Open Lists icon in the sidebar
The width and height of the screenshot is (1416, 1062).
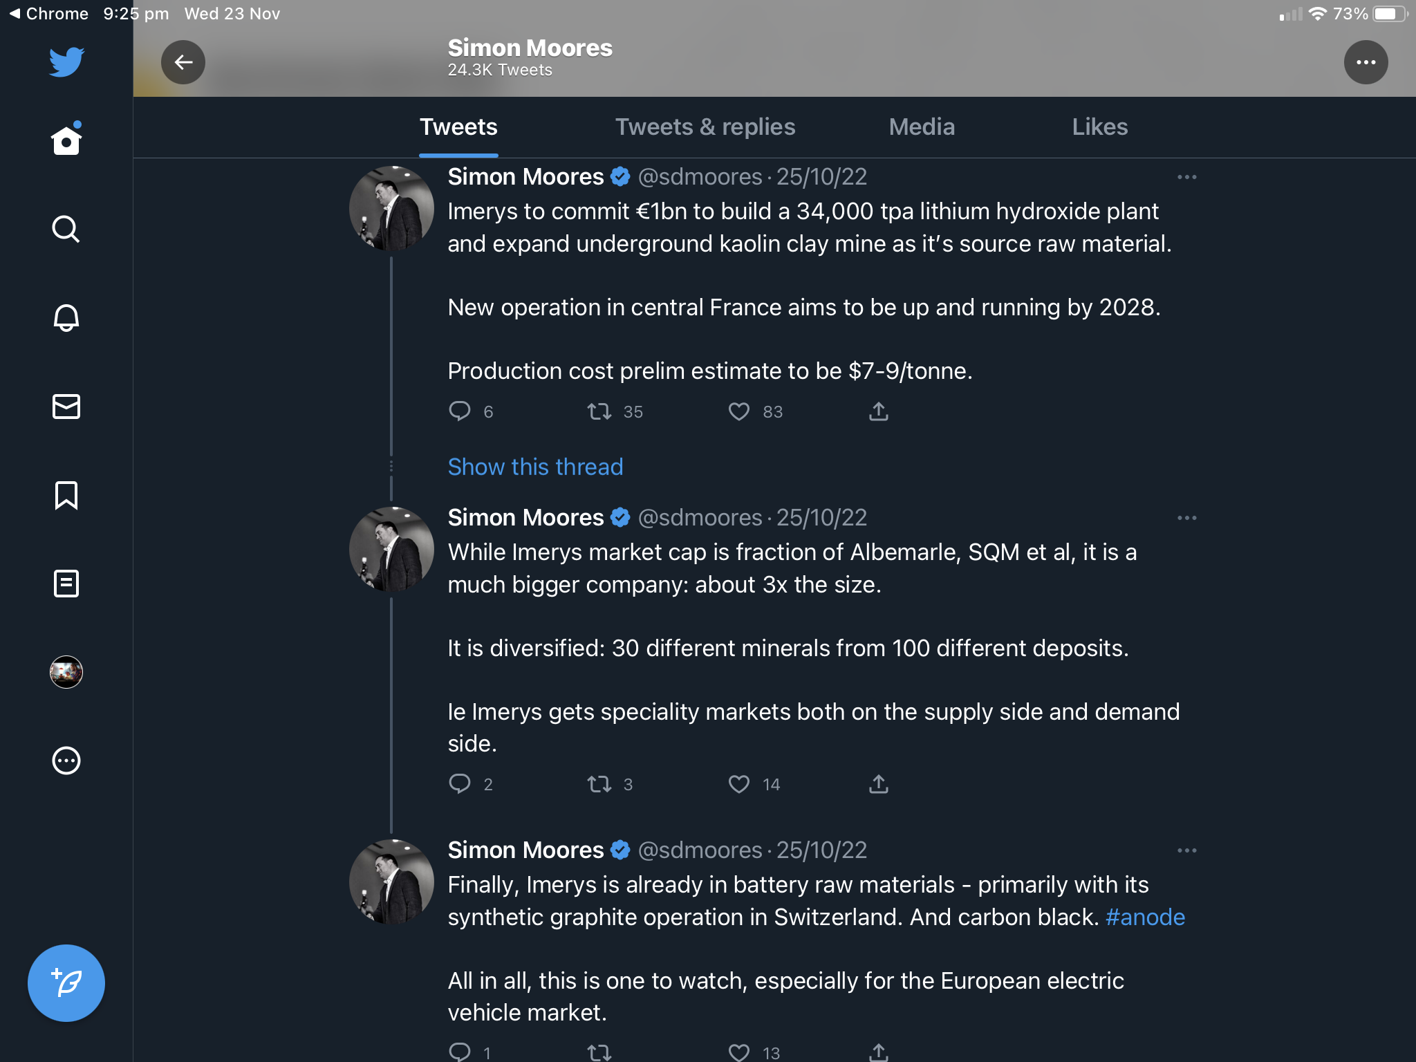tap(66, 584)
